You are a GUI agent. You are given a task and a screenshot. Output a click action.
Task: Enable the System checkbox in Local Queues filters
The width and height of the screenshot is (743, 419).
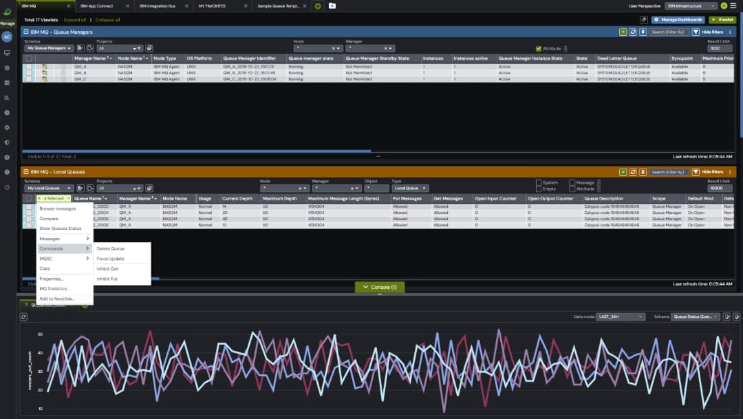(539, 183)
